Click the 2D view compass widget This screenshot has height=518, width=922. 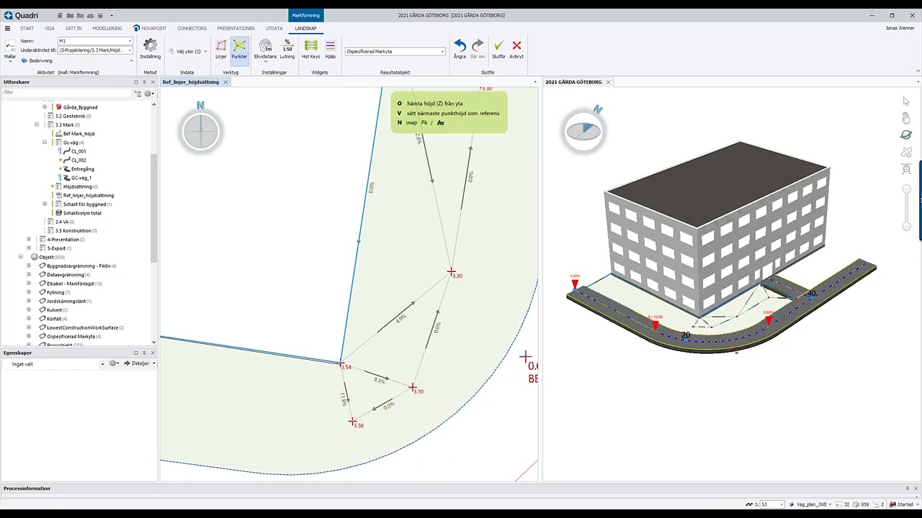[x=200, y=132]
